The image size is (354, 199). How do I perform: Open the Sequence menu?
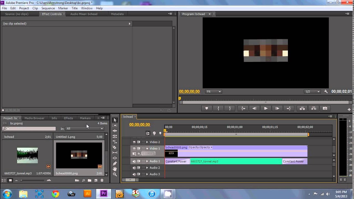click(x=48, y=8)
